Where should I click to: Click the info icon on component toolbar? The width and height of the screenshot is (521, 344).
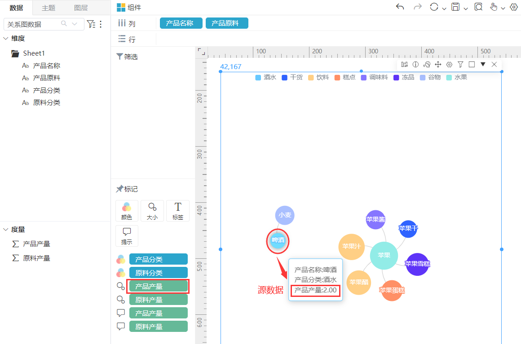[415, 64]
